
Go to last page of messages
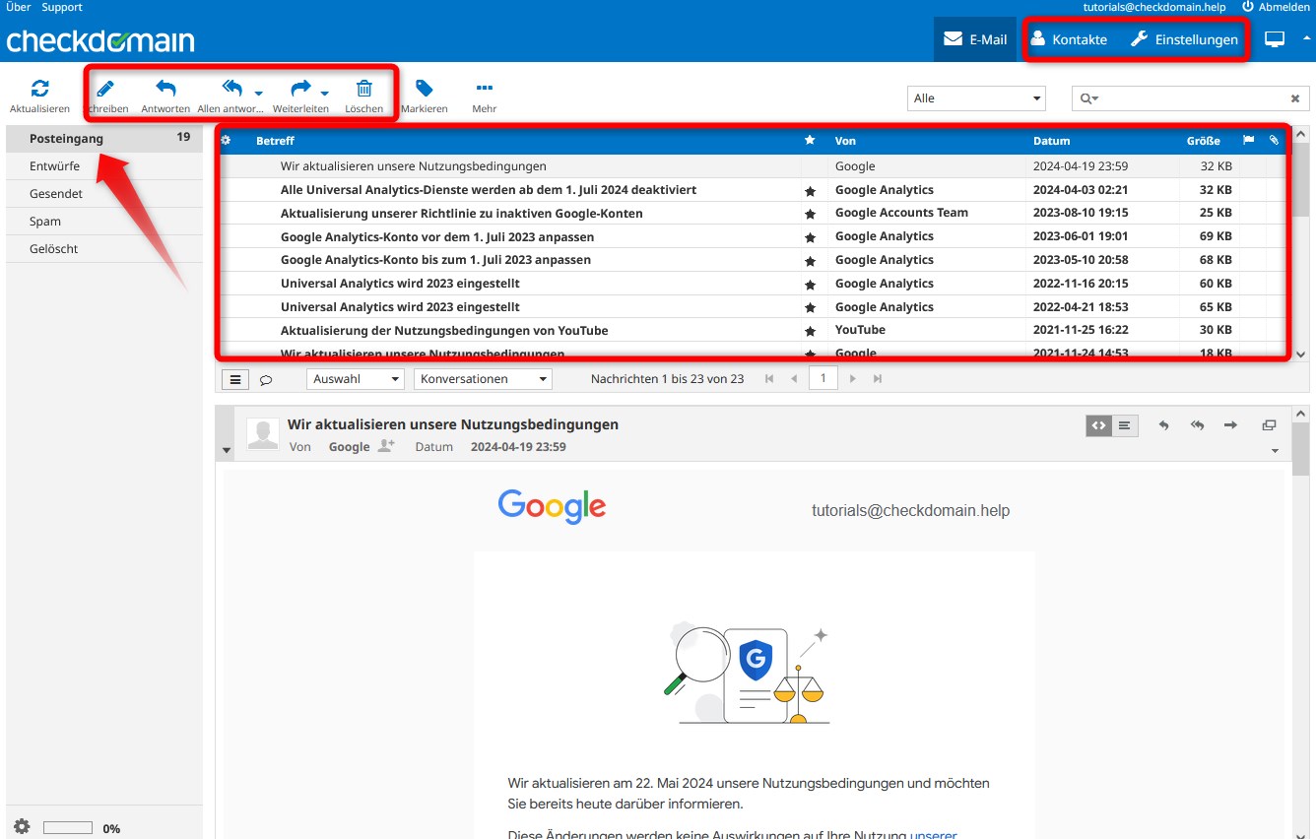tap(878, 379)
